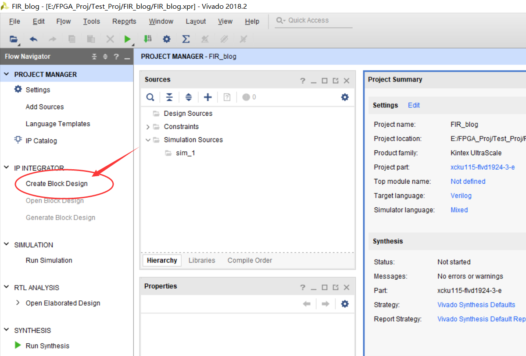This screenshot has width=526, height=356.
Task: Click the green Run play button
Action: (x=128, y=39)
